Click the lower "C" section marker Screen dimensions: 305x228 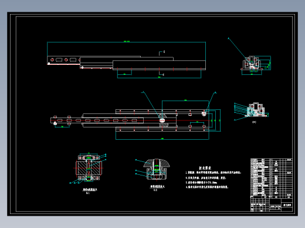(164, 75)
